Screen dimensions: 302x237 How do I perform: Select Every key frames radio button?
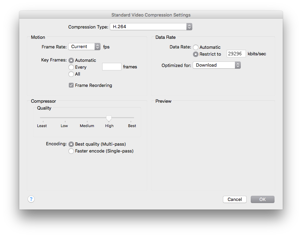[x=71, y=67]
